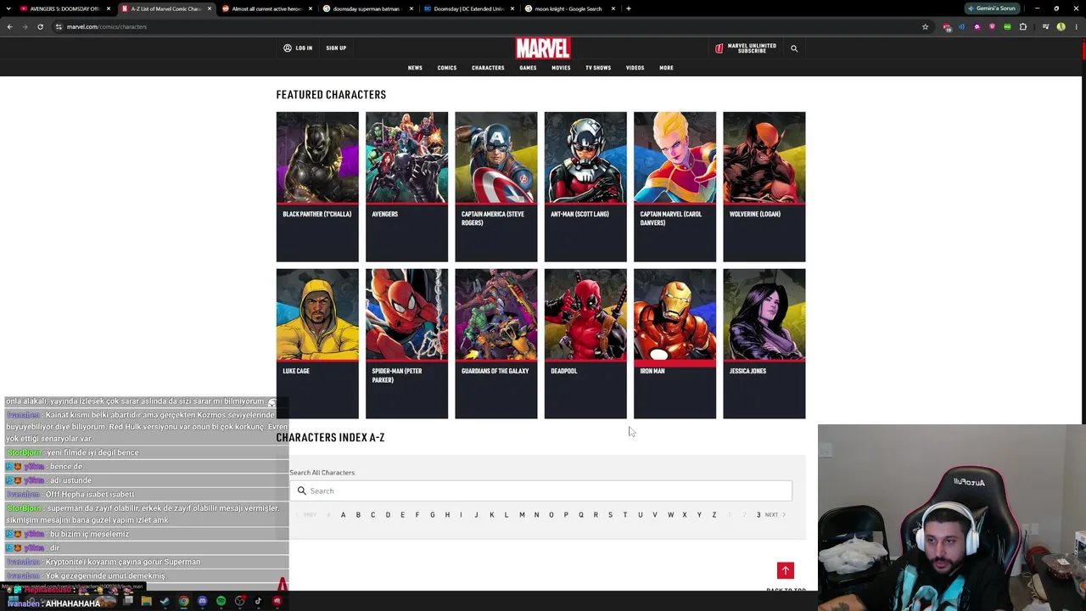This screenshot has height=611, width=1086.
Task: Open the Captain Marvel (Carol Danvers) card
Action: 675,187
